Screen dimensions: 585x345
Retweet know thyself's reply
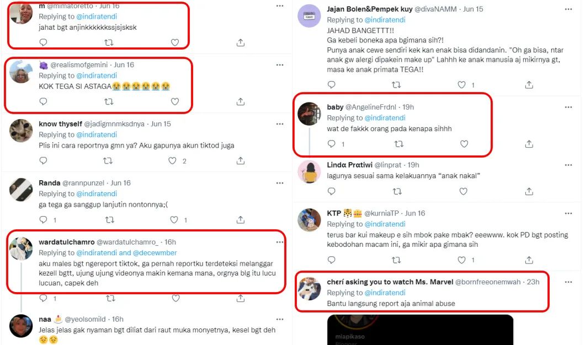[109, 161]
